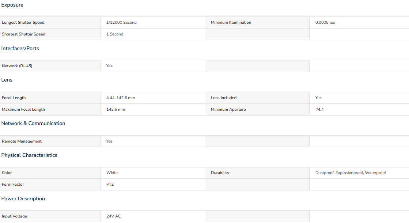Click the Remote Management label
The image size is (409, 223).
22,141
